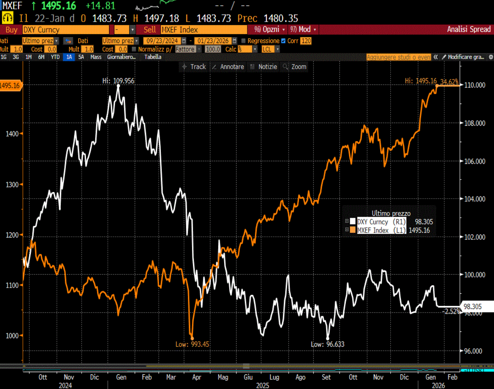Click the white DXY Curncy legend color swatch

click(x=353, y=221)
